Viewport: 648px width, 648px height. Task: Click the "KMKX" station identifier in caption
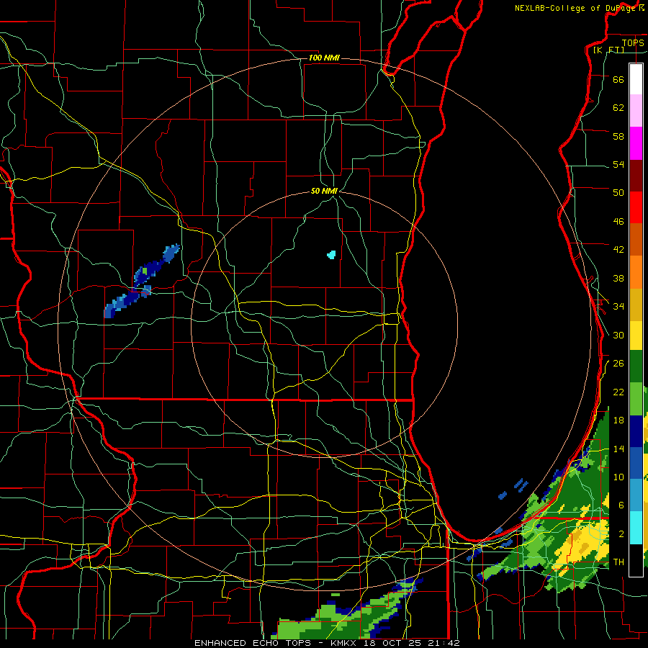tap(344, 643)
